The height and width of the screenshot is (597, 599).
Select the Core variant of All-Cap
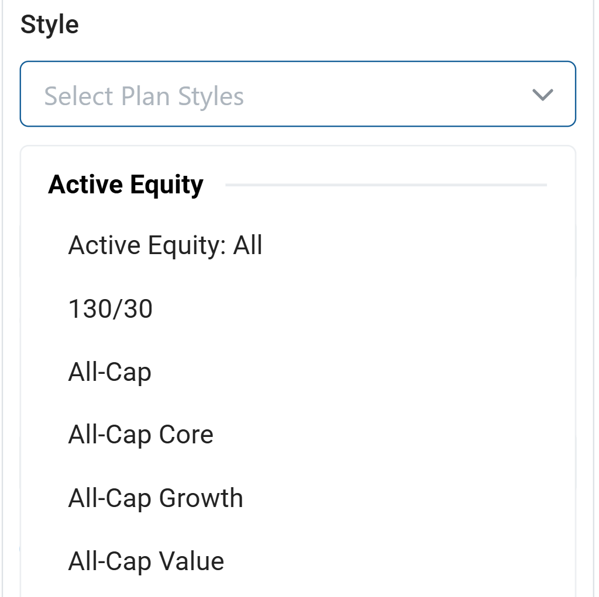pyautogui.click(x=140, y=435)
